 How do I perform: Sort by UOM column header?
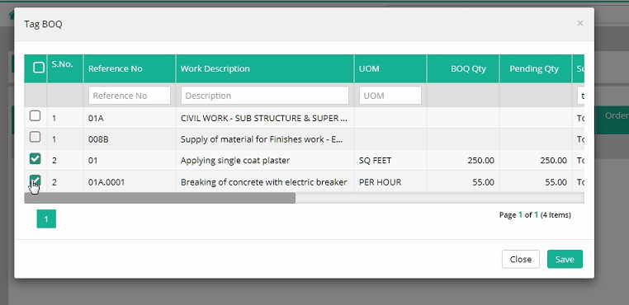(369, 68)
